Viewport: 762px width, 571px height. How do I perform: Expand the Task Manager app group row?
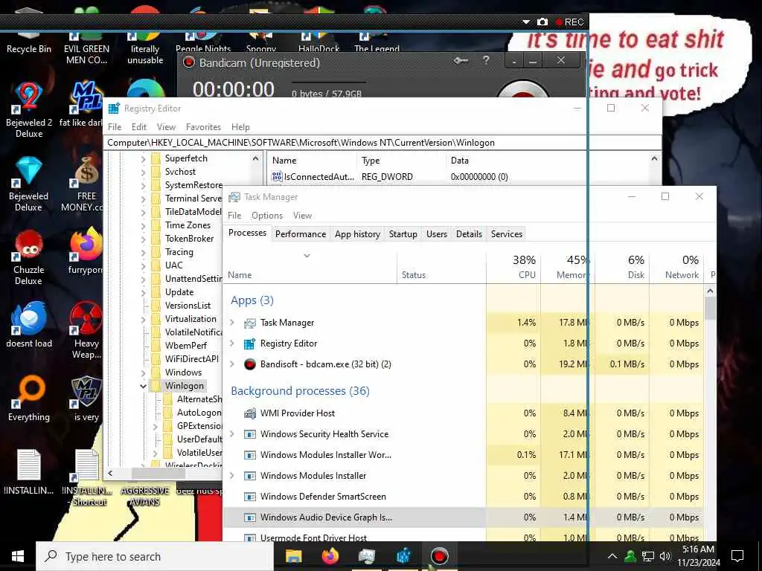pos(232,323)
